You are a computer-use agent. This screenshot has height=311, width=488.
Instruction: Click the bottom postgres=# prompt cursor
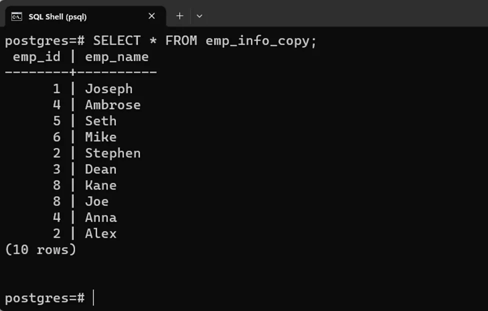coord(93,298)
